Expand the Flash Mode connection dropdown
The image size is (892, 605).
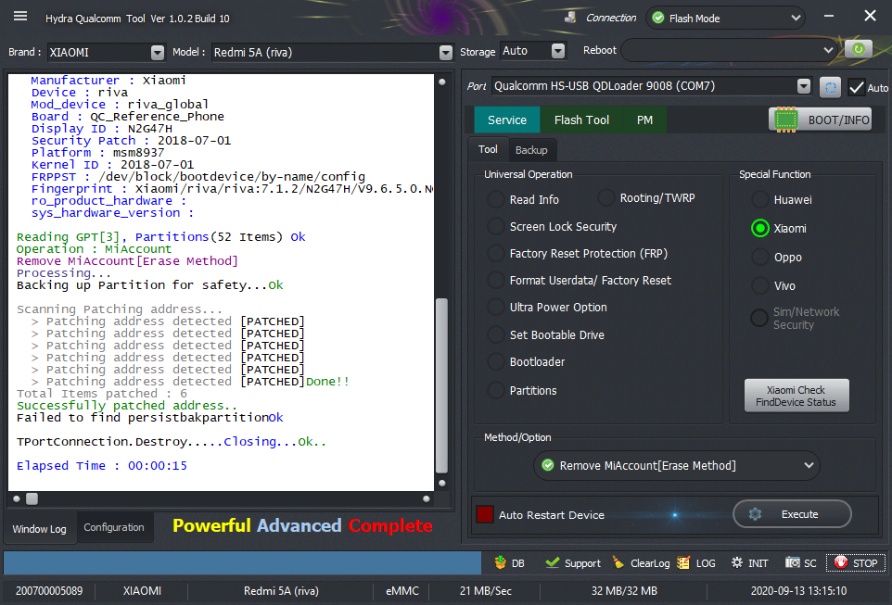point(796,19)
